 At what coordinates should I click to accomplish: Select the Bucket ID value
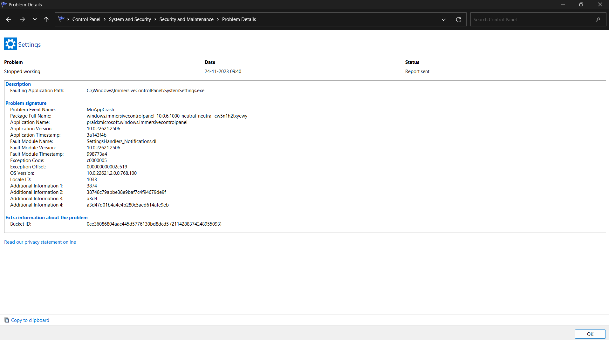pos(154,224)
